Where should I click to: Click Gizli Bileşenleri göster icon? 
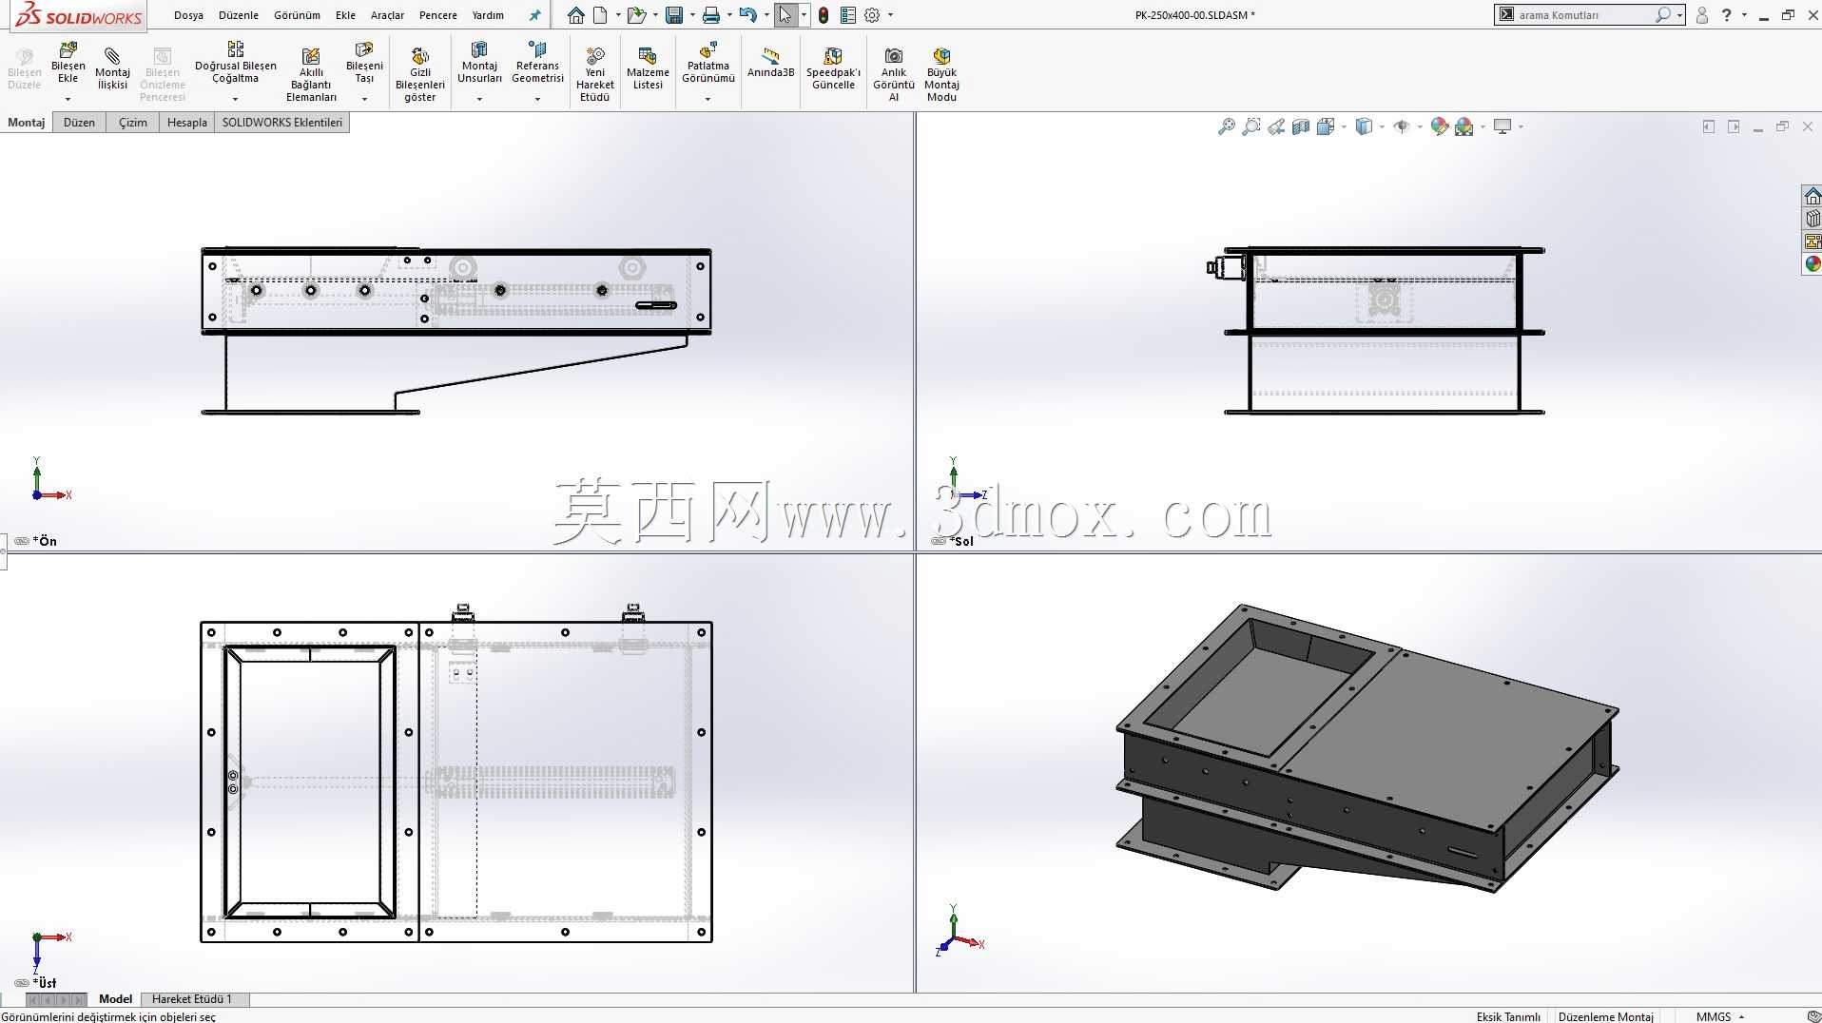pos(420,56)
